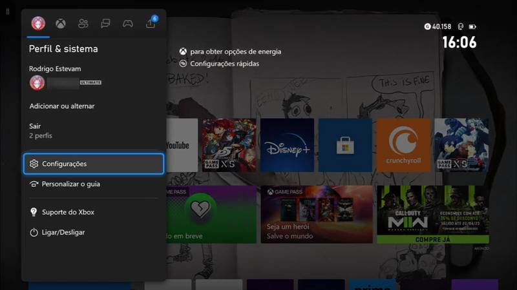Open the blue-hedgehog game tile beside Crunchyroll
517x290 pixels.
[x=461, y=145]
